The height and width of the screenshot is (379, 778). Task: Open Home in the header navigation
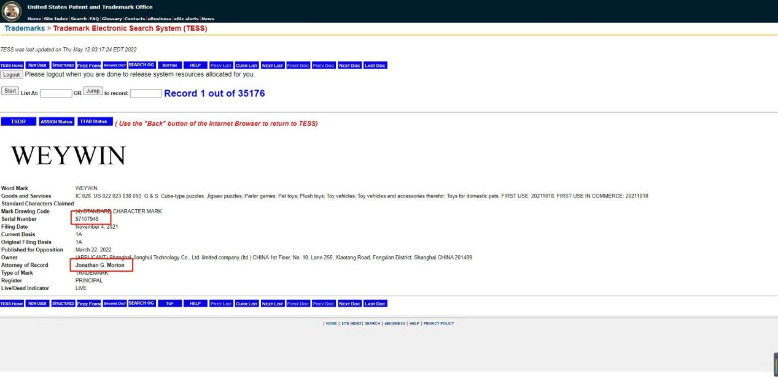[34, 19]
